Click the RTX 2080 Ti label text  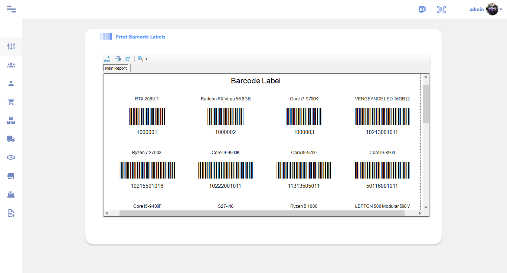[x=147, y=99]
